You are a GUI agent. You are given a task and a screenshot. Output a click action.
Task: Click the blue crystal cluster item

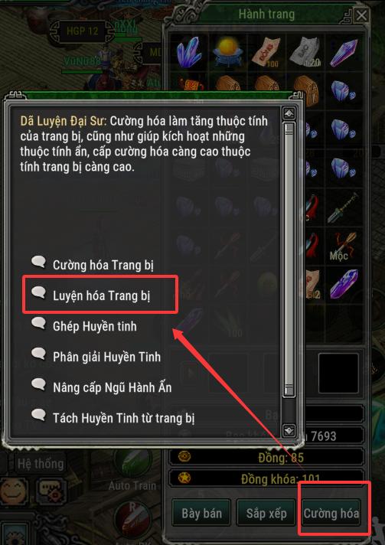point(189,53)
